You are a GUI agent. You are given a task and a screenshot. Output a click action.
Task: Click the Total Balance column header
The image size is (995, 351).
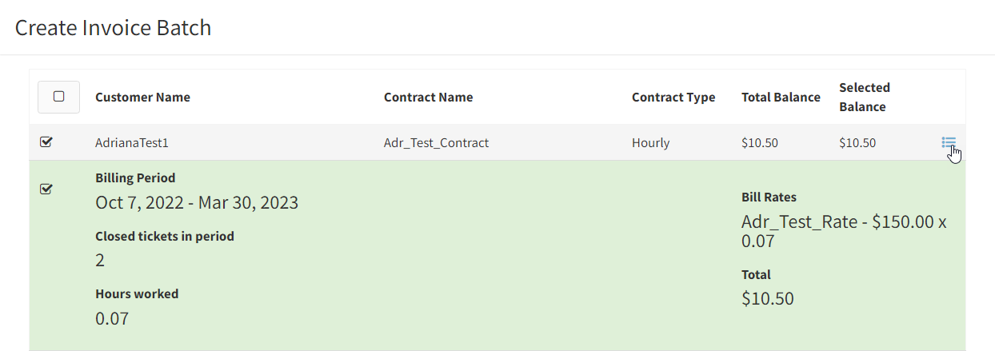click(x=781, y=97)
